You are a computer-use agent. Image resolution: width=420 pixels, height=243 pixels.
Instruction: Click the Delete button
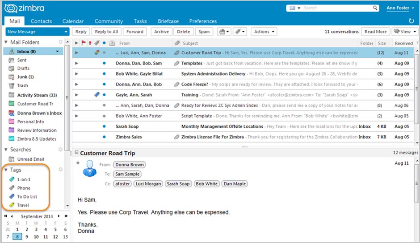click(183, 32)
